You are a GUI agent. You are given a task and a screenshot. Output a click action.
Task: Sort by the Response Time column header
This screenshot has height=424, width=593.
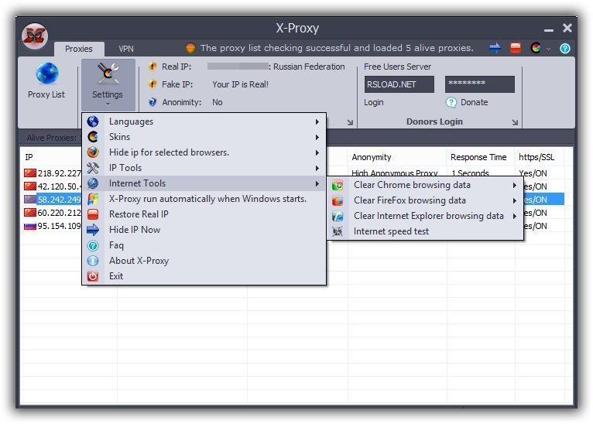[x=480, y=157]
